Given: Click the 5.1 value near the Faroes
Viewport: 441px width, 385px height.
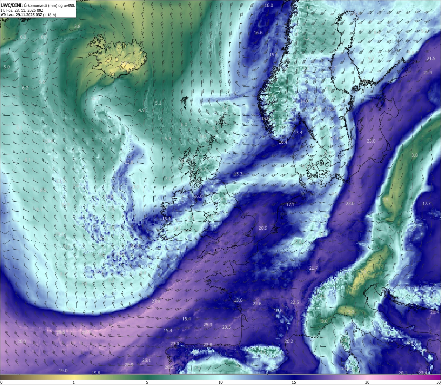Looking at the screenshot, I should (x=158, y=103).
